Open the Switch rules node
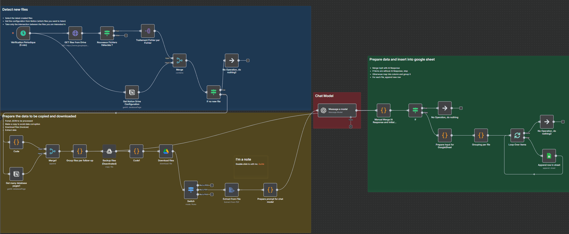 click(x=191, y=190)
